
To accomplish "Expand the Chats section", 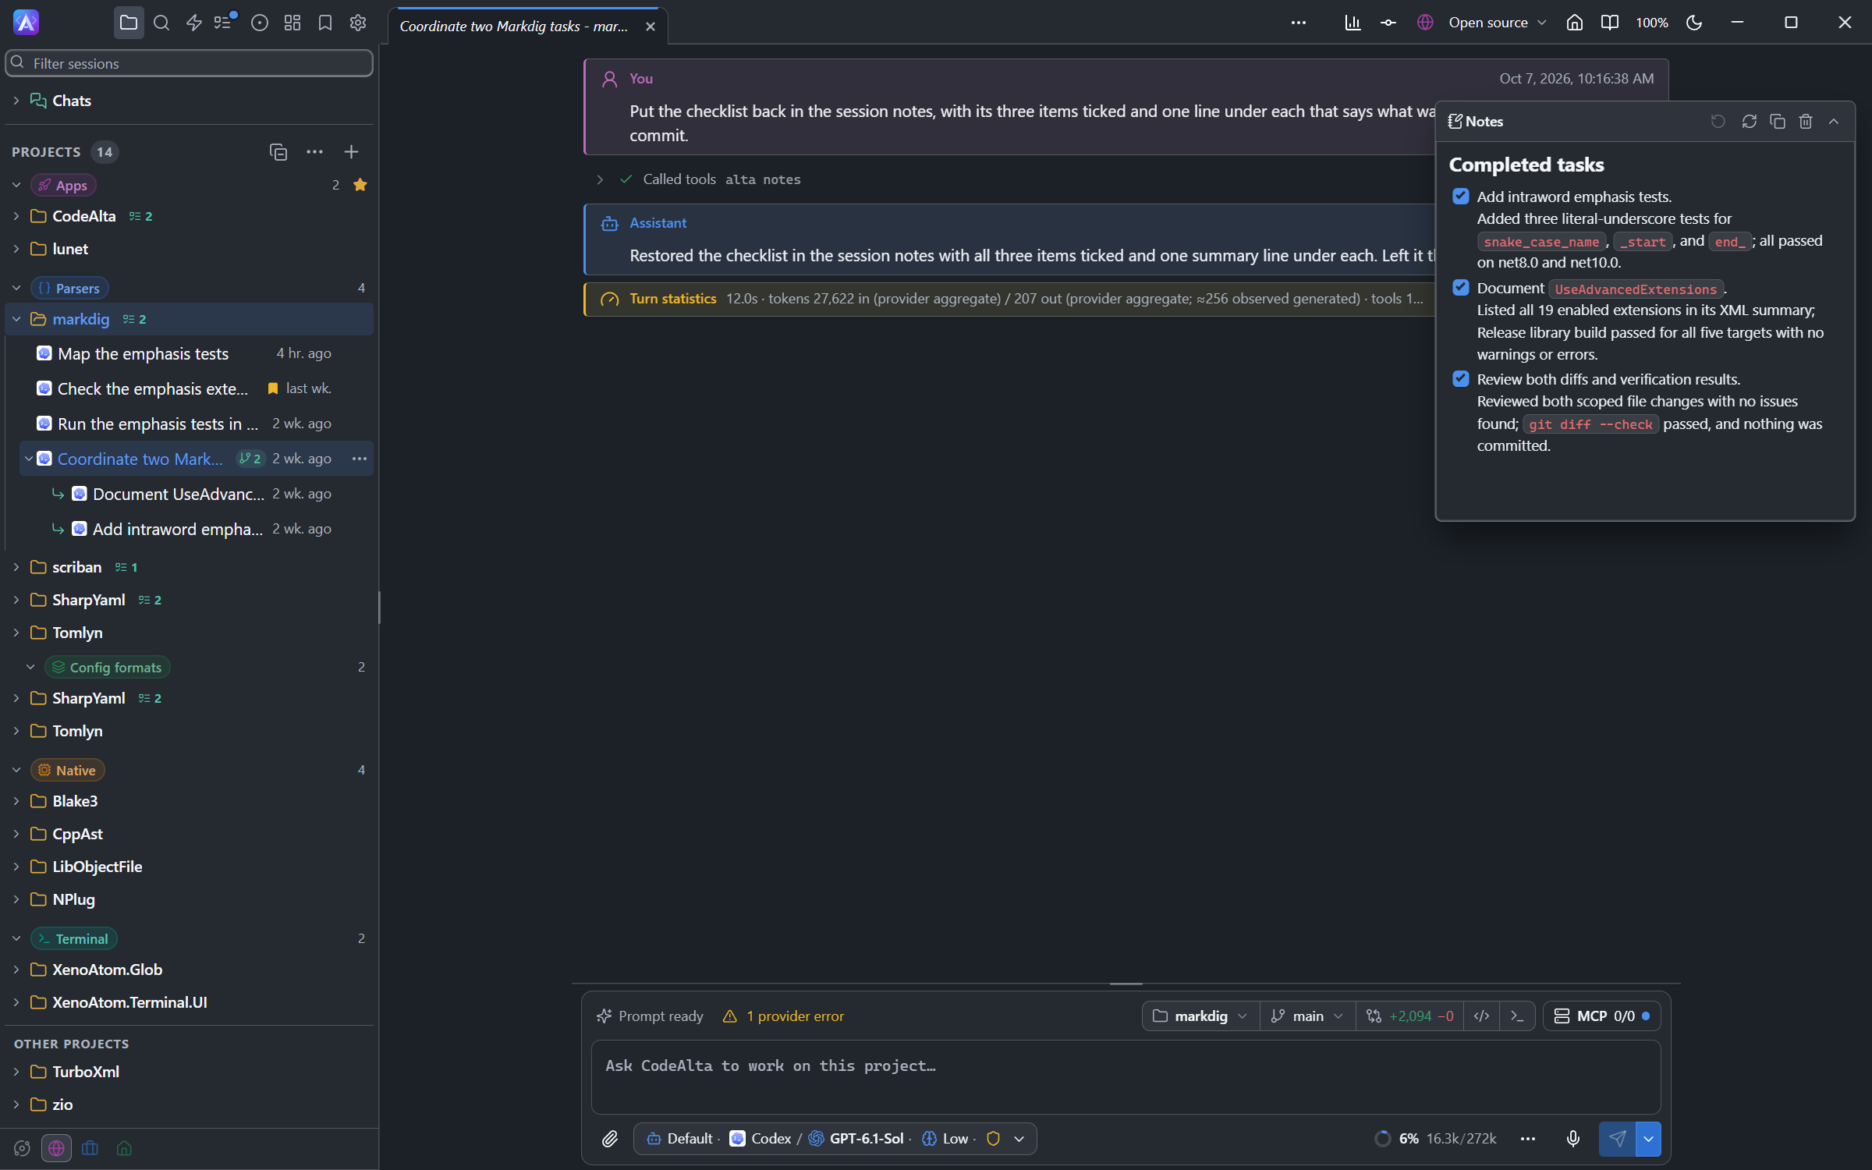I will coord(16,101).
